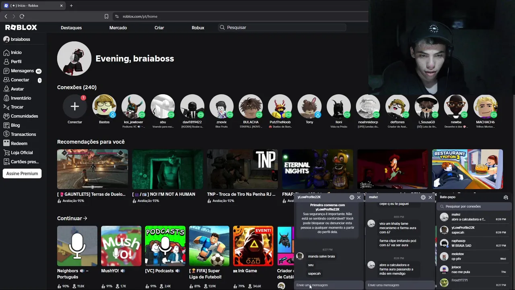Click the plus Conectar circle
This screenshot has width=515, height=290.
tap(75, 106)
